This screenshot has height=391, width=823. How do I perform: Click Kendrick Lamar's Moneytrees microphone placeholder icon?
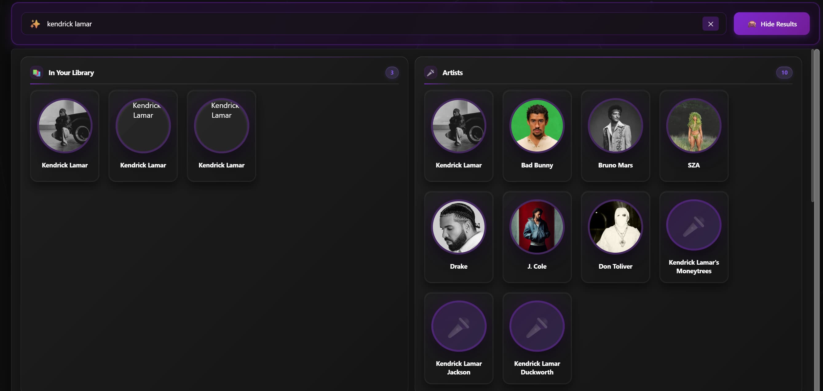click(694, 225)
